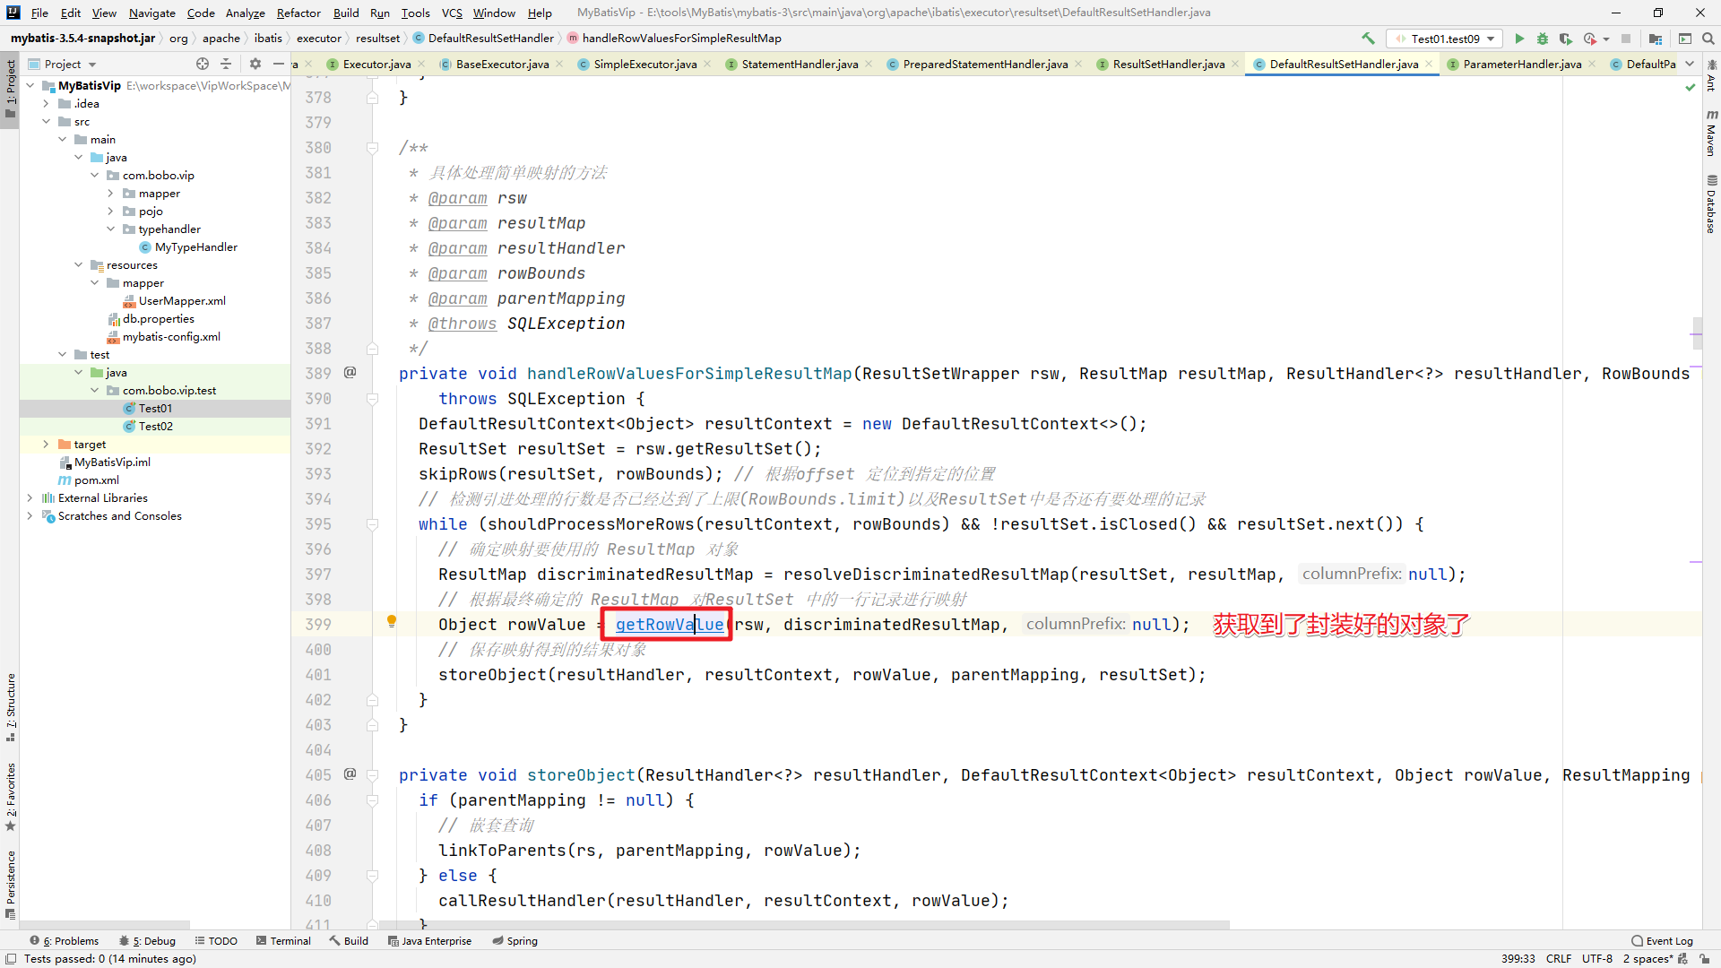Click the locate-file target icon in Project panel
The width and height of the screenshot is (1721, 968).
[203, 64]
